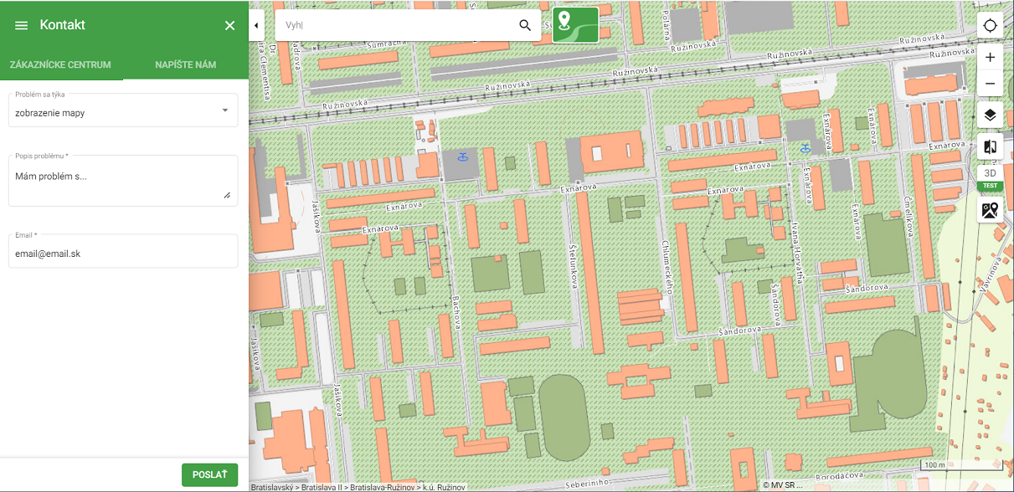1014x492 pixels.
Task: Collapse the side panel with arrow
Action: click(x=256, y=25)
